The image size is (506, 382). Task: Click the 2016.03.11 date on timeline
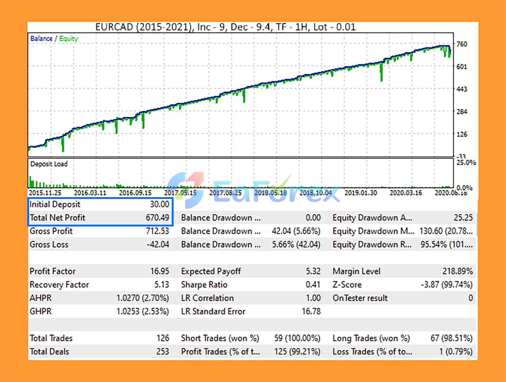[x=90, y=193]
